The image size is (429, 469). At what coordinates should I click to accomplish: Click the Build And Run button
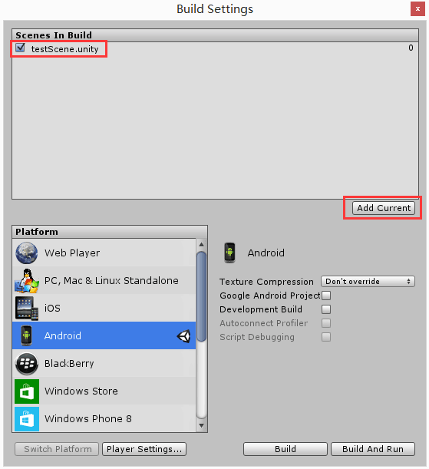[x=373, y=449]
